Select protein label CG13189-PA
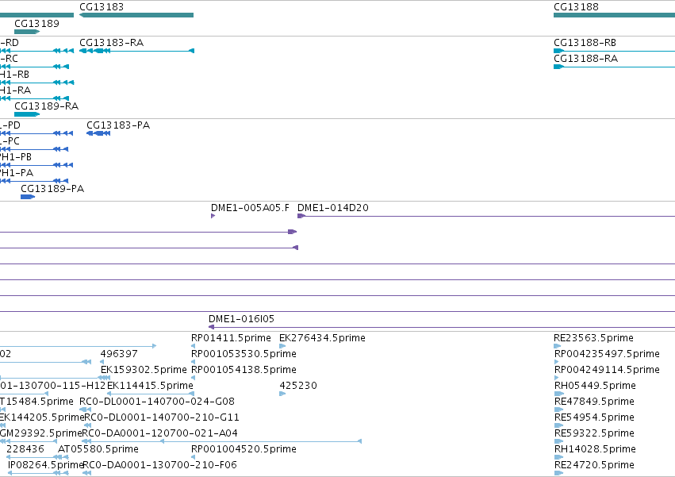 click(x=52, y=189)
